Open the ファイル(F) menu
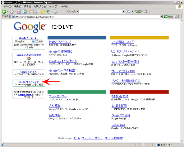The image size is (184, 147). click(7, 6)
